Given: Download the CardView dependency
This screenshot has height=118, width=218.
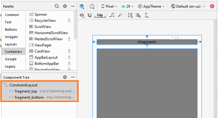Looking at the screenshot, I should (69, 51).
